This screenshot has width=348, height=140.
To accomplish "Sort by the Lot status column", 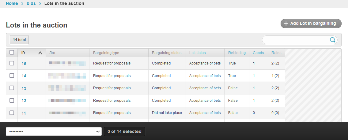I will (x=197, y=53).
